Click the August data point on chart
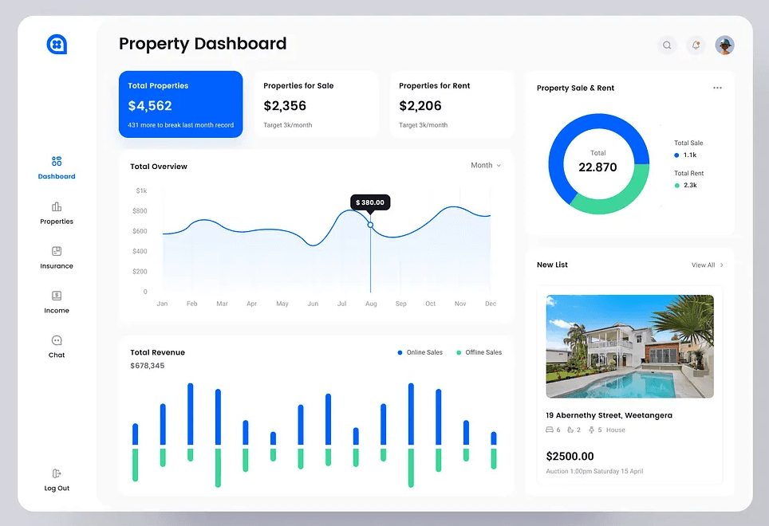The width and height of the screenshot is (769, 526). point(370,225)
